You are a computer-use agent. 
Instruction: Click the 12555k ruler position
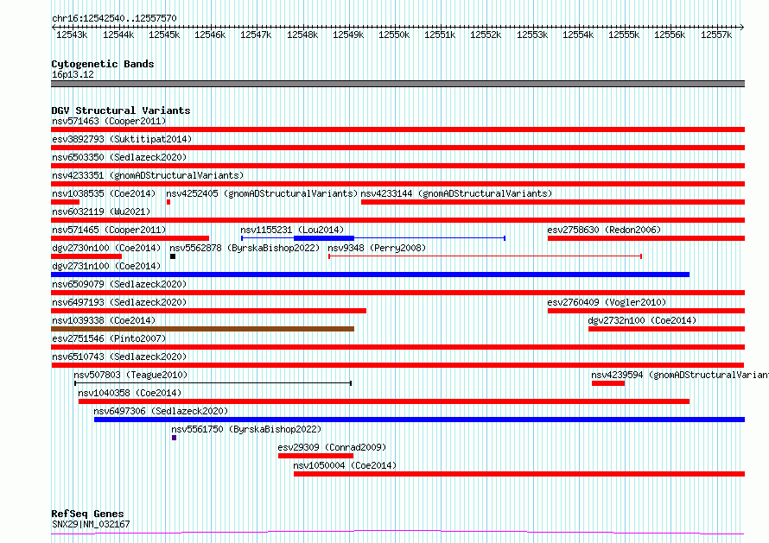point(624,35)
